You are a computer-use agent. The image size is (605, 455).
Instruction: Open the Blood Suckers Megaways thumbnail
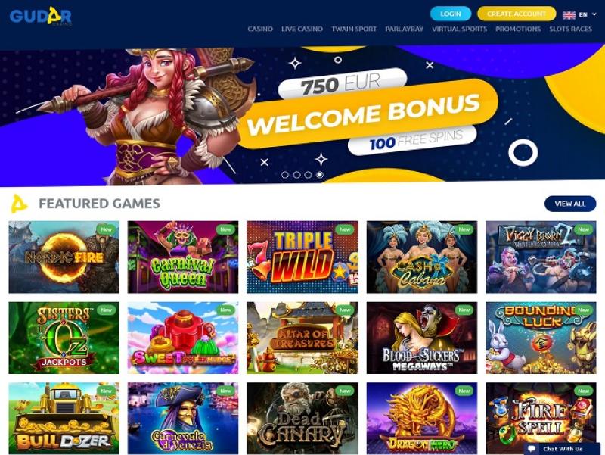click(422, 338)
